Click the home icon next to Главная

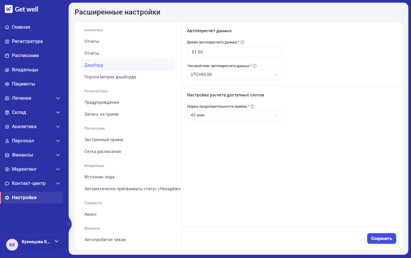tap(7, 27)
